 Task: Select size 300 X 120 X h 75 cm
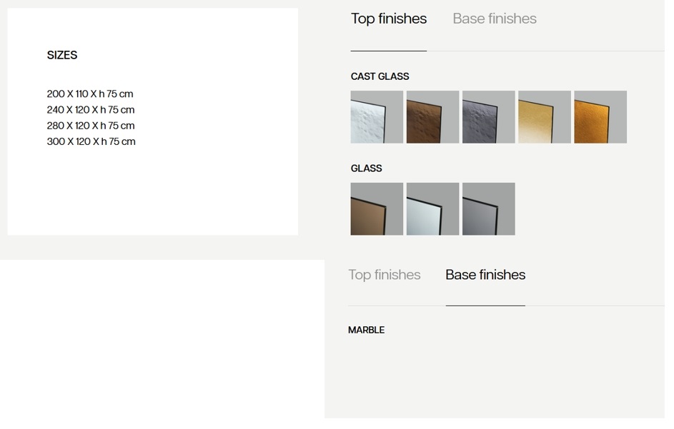coord(91,141)
